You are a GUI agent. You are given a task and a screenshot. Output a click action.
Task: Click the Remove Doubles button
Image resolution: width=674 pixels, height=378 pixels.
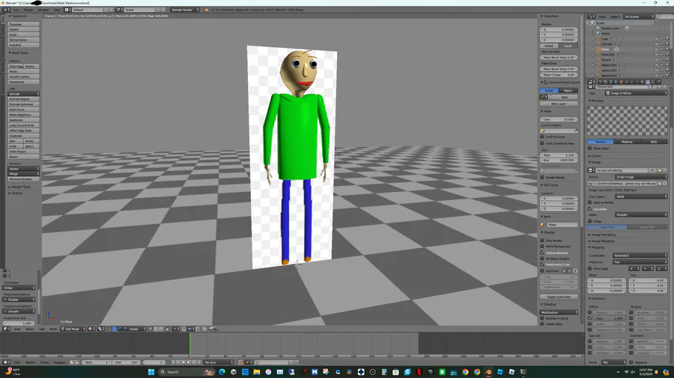(24, 179)
